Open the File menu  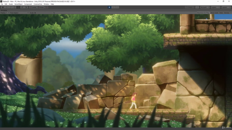2,4
